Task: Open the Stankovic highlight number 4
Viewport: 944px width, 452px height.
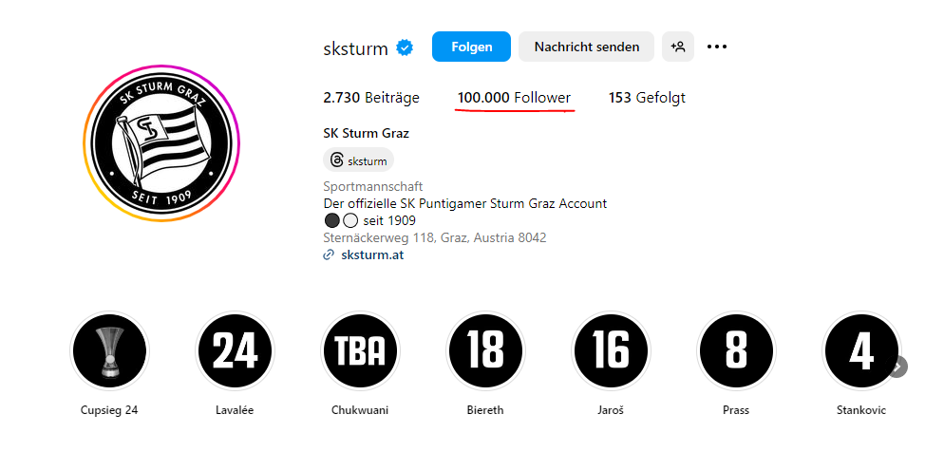Action: 861,351
